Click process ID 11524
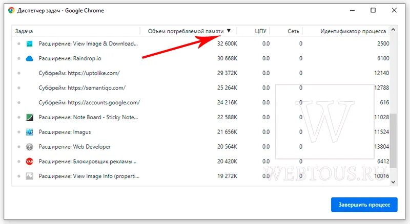 (381, 132)
